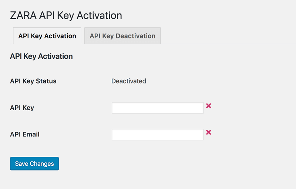Click the API Key field label
Image resolution: width=296 pixels, height=189 pixels.
(x=22, y=108)
